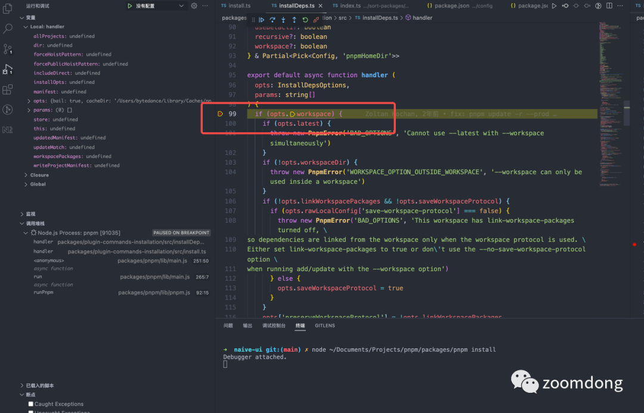Open the Extensions view icon

pyautogui.click(x=7, y=89)
